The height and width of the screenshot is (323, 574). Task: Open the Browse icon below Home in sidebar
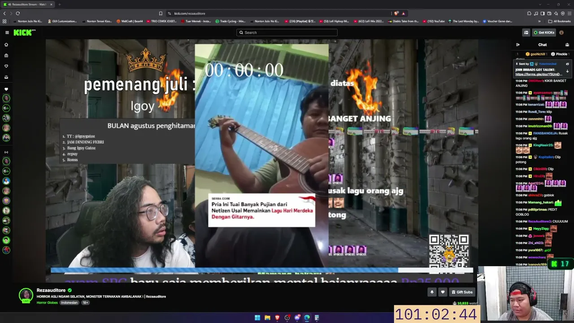pyautogui.click(x=6, y=55)
